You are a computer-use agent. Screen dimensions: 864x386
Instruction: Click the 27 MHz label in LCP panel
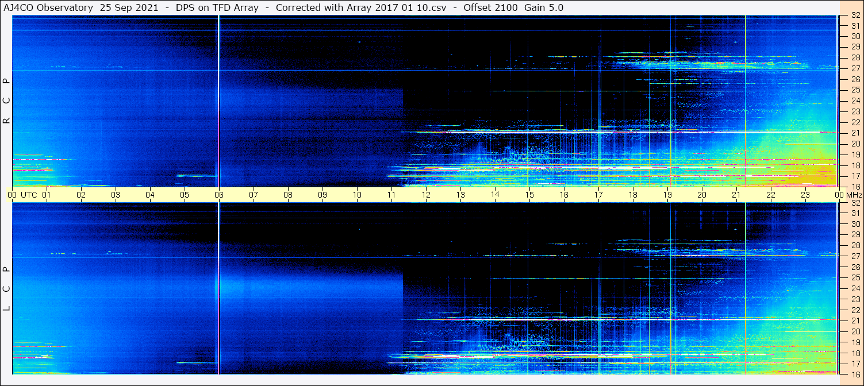(x=855, y=256)
